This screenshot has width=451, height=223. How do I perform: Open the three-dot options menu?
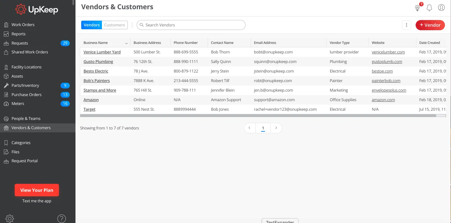coord(406,25)
